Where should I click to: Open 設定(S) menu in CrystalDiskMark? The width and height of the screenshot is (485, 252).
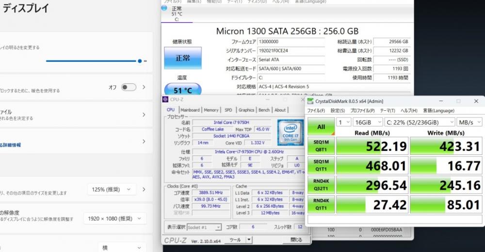coord(338,111)
